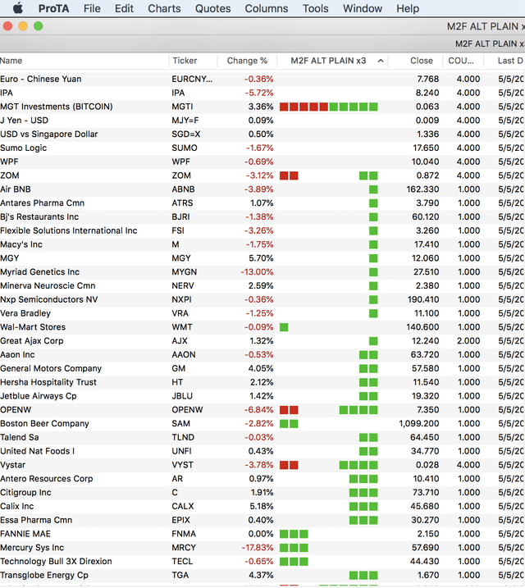Sort by the Change % column header

point(247,61)
